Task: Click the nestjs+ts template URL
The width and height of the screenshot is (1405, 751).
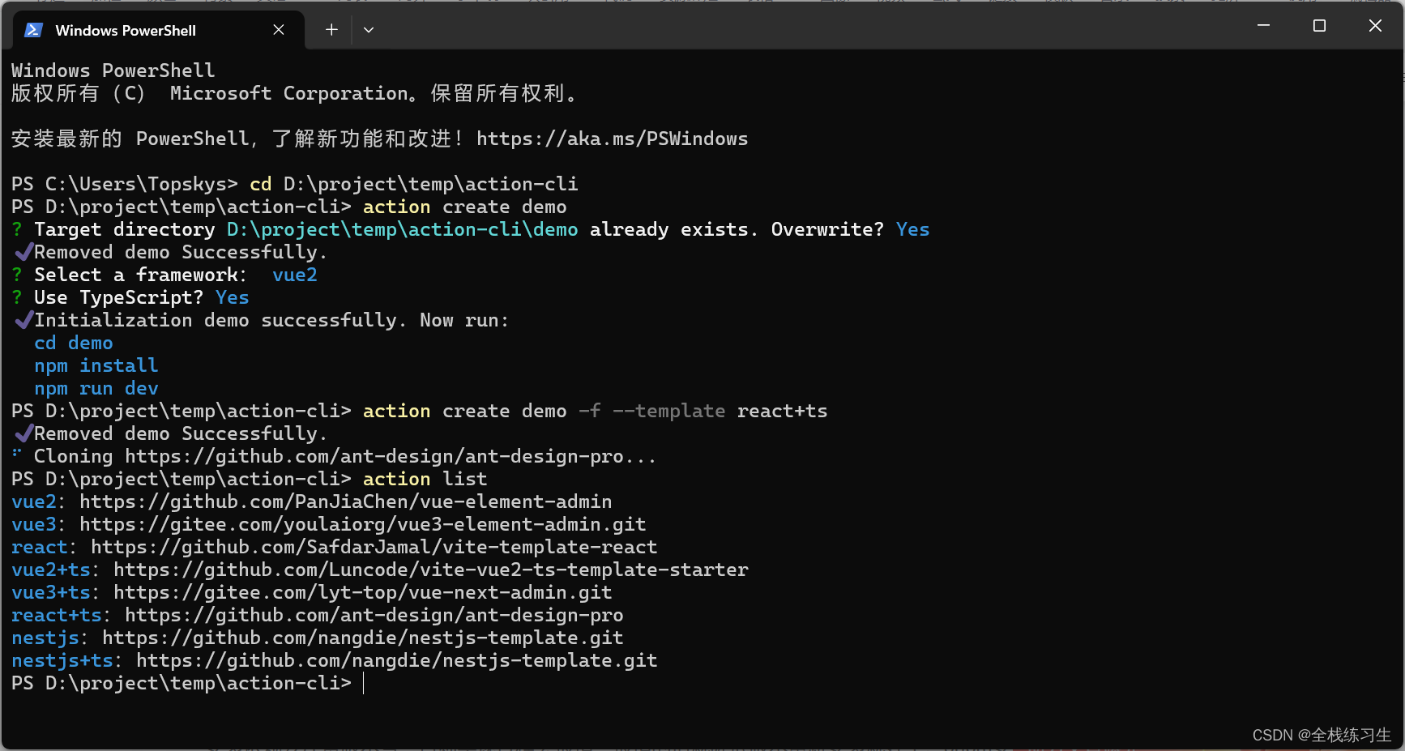Action: coord(396,660)
